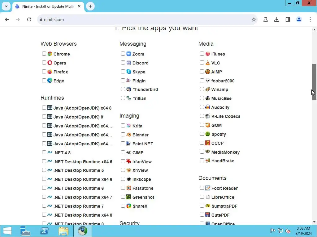317x237 pixels.
Task: Click the Thunderbird icon
Action: [129, 89]
